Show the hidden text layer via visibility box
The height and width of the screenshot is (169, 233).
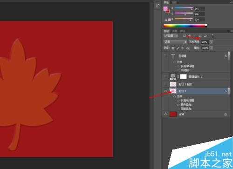(x=166, y=56)
